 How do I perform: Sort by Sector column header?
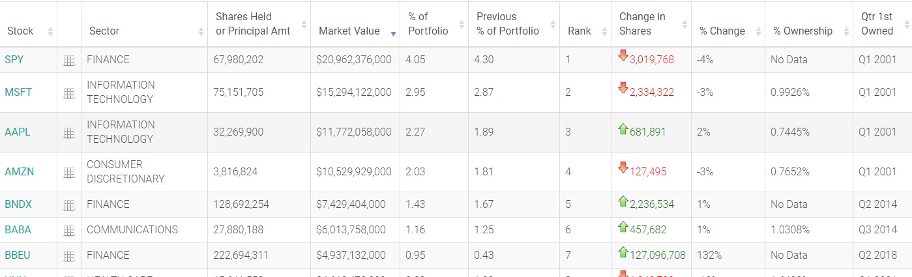tap(104, 31)
